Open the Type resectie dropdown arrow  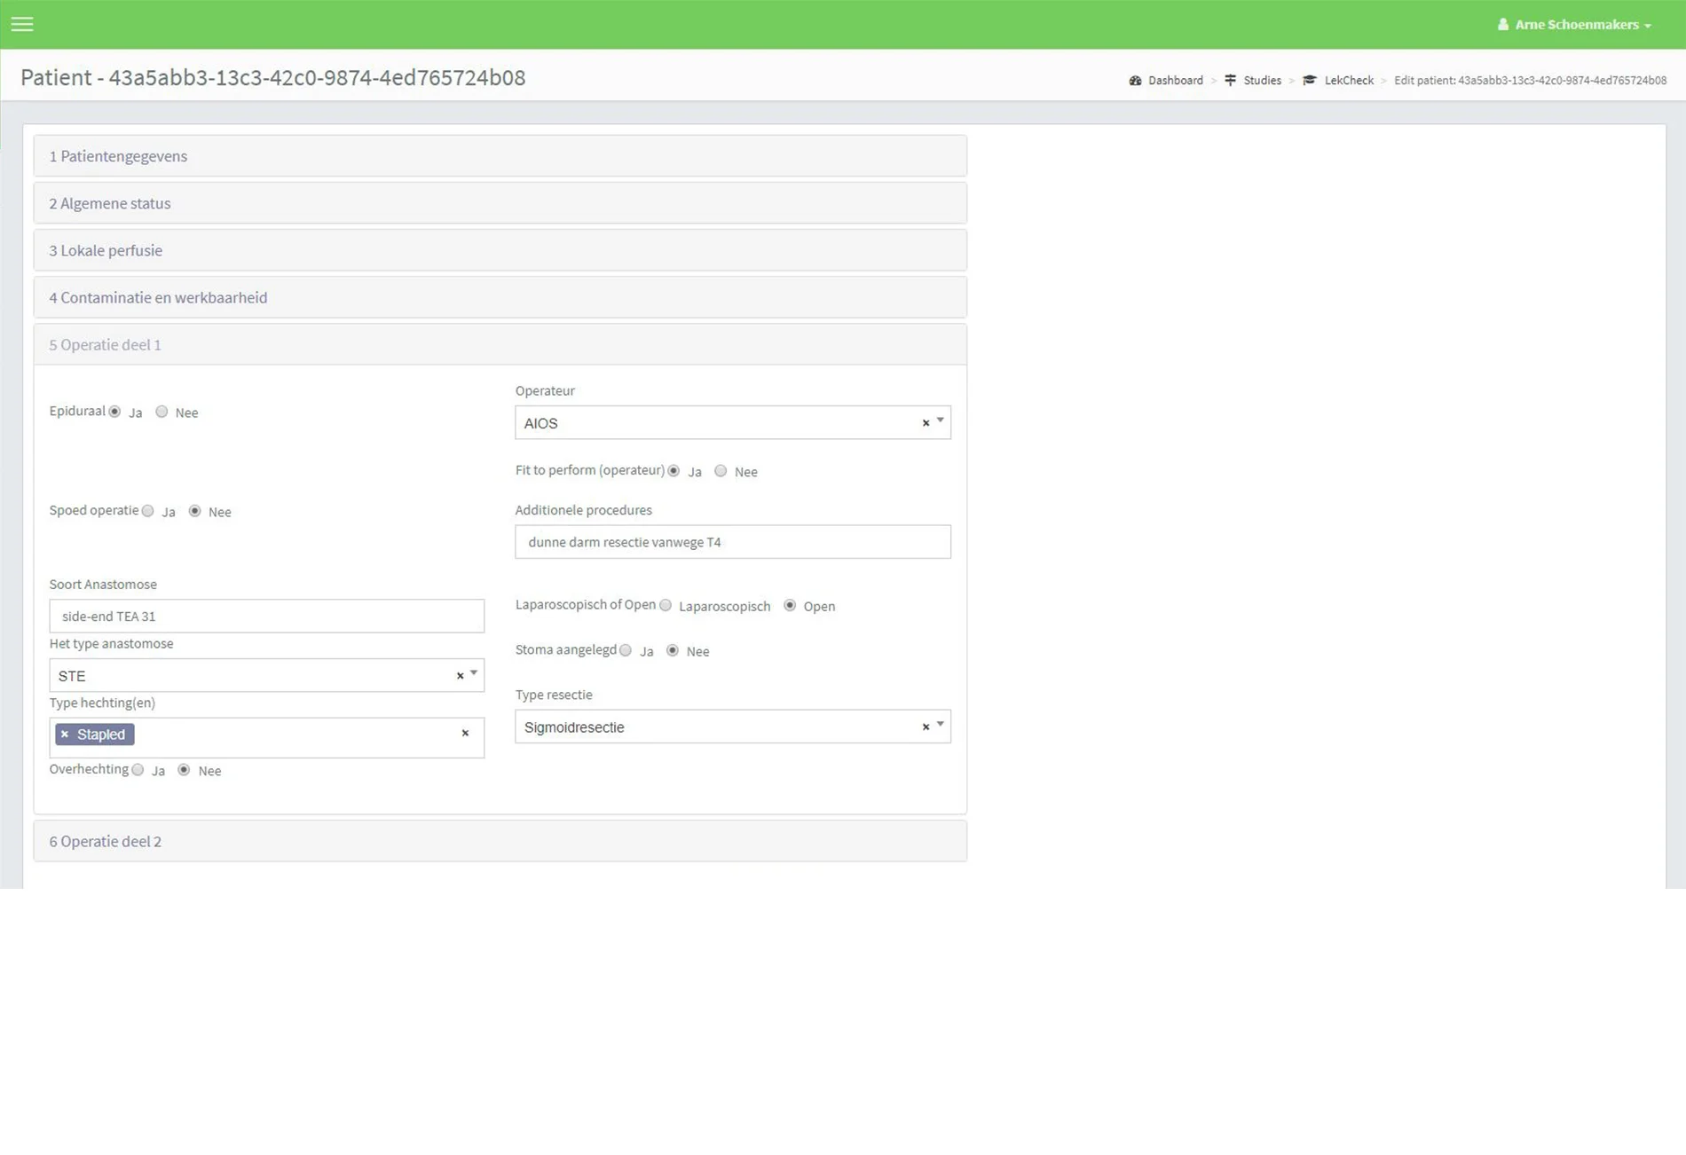coord(941,726)
